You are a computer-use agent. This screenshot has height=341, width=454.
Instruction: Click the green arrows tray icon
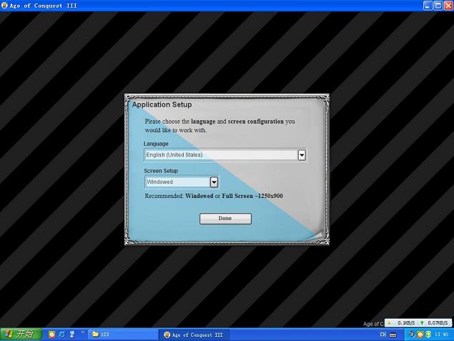pyautogui.click(x=428, y=335)
